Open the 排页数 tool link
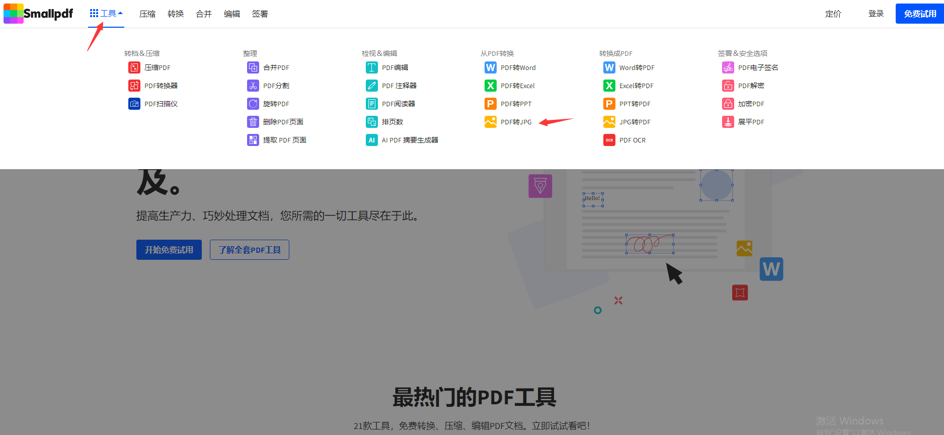Screen dimensions: 944x435 coord(392,122)
